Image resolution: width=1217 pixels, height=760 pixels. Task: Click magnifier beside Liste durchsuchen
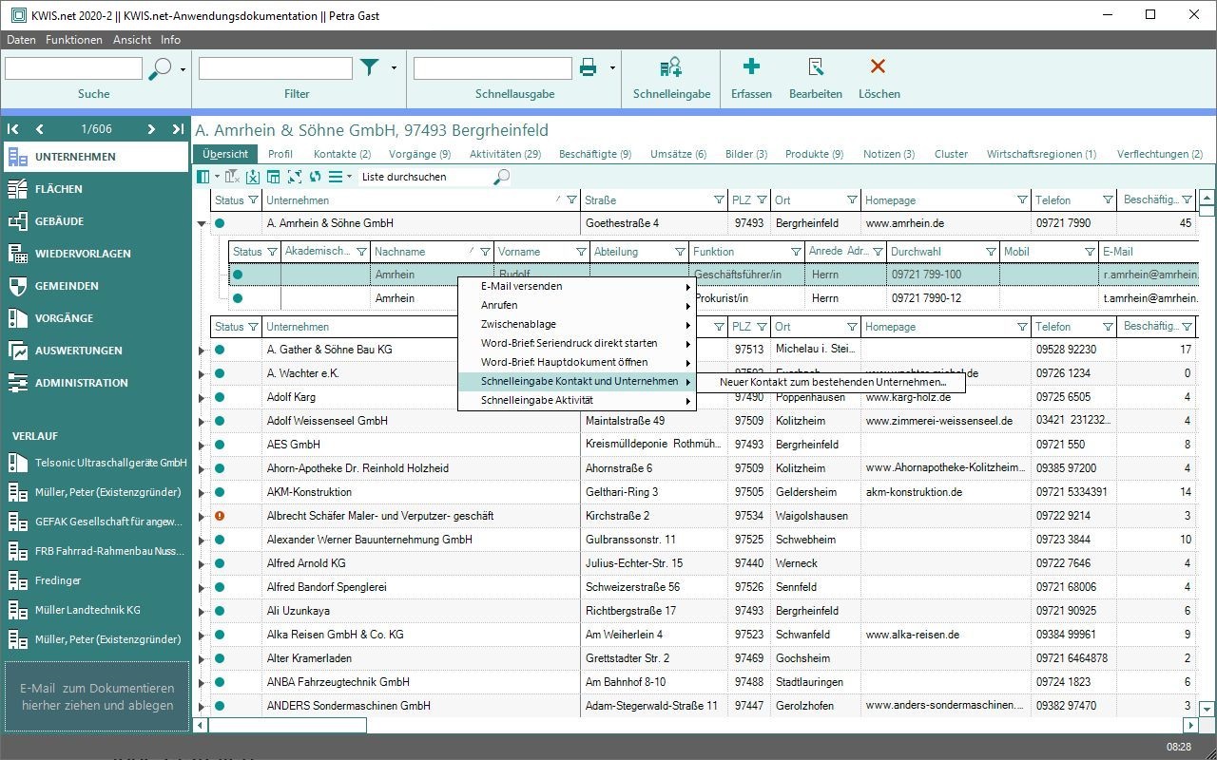[502, 177]
